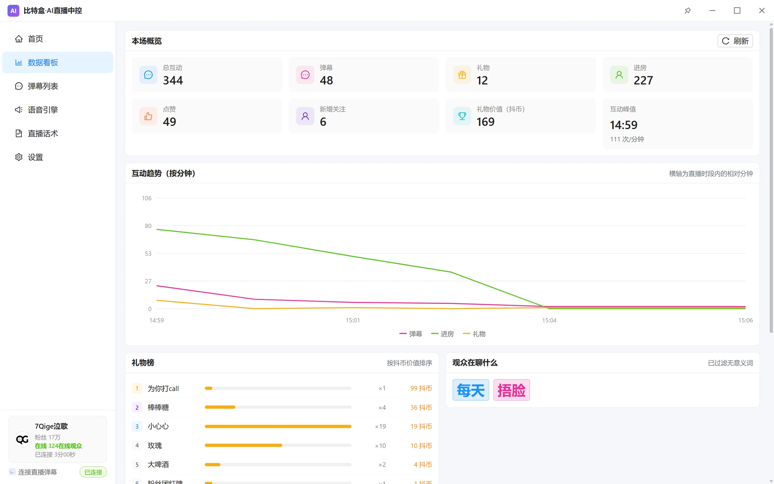Toggle the 进房 legend series

[x=442, y=334]
